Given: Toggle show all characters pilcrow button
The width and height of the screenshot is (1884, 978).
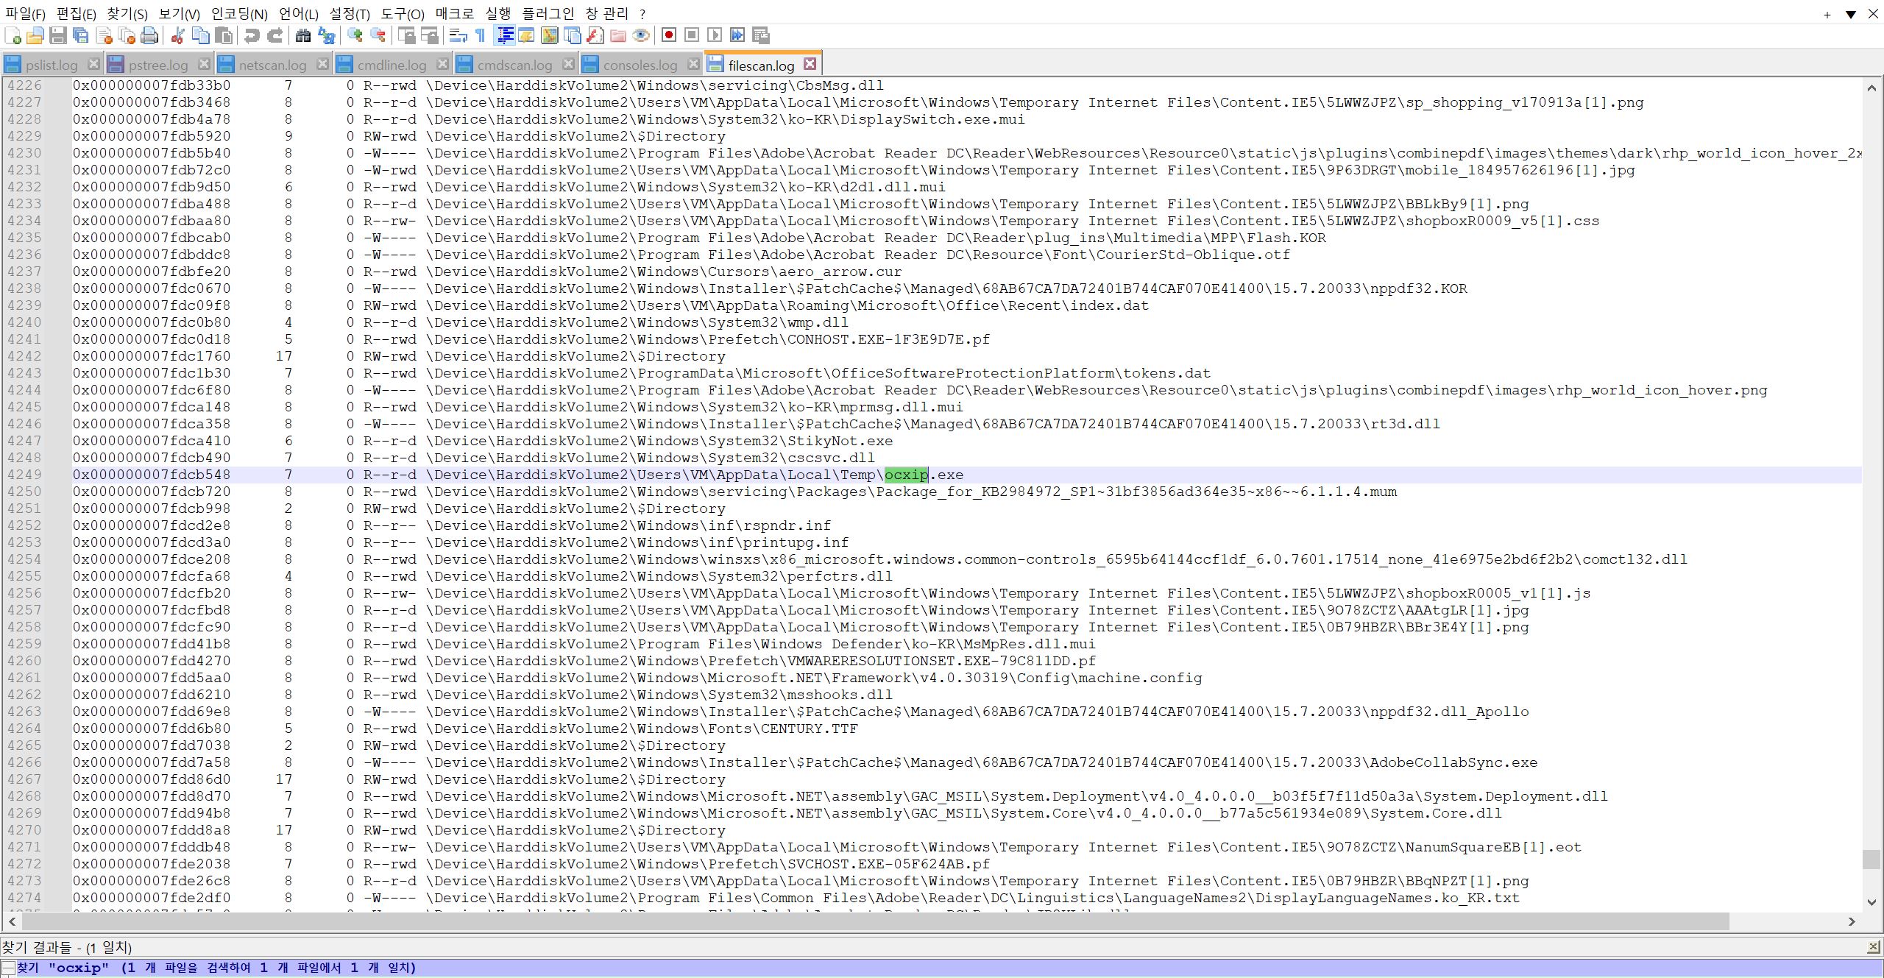Looking at the screenshot, I should tap(481, 35).
